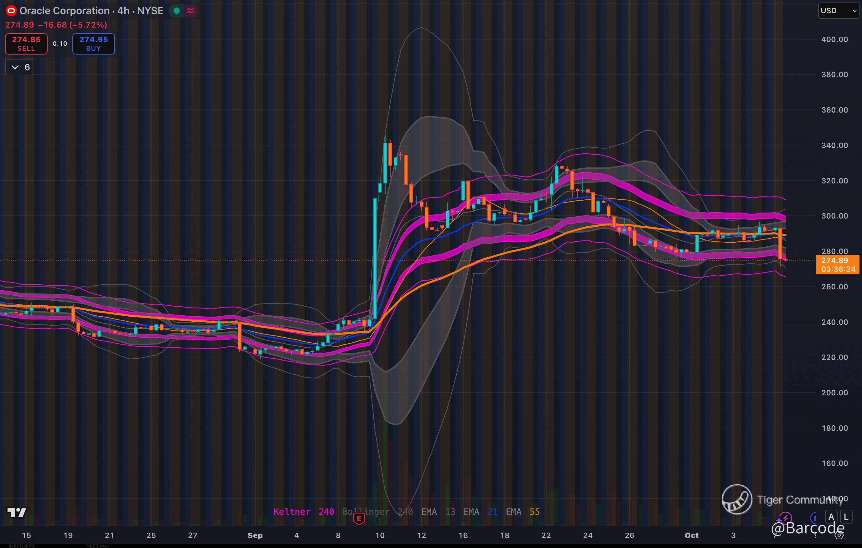Click the Oracle logo icon
The width and height of the screenshot is (862, 548).
[x=11, y=11]
